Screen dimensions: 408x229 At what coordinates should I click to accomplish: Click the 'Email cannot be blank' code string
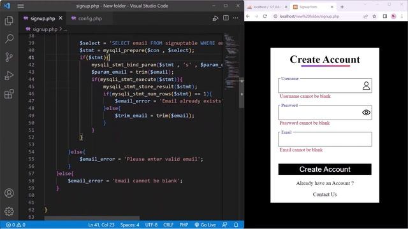click(147, 181)
